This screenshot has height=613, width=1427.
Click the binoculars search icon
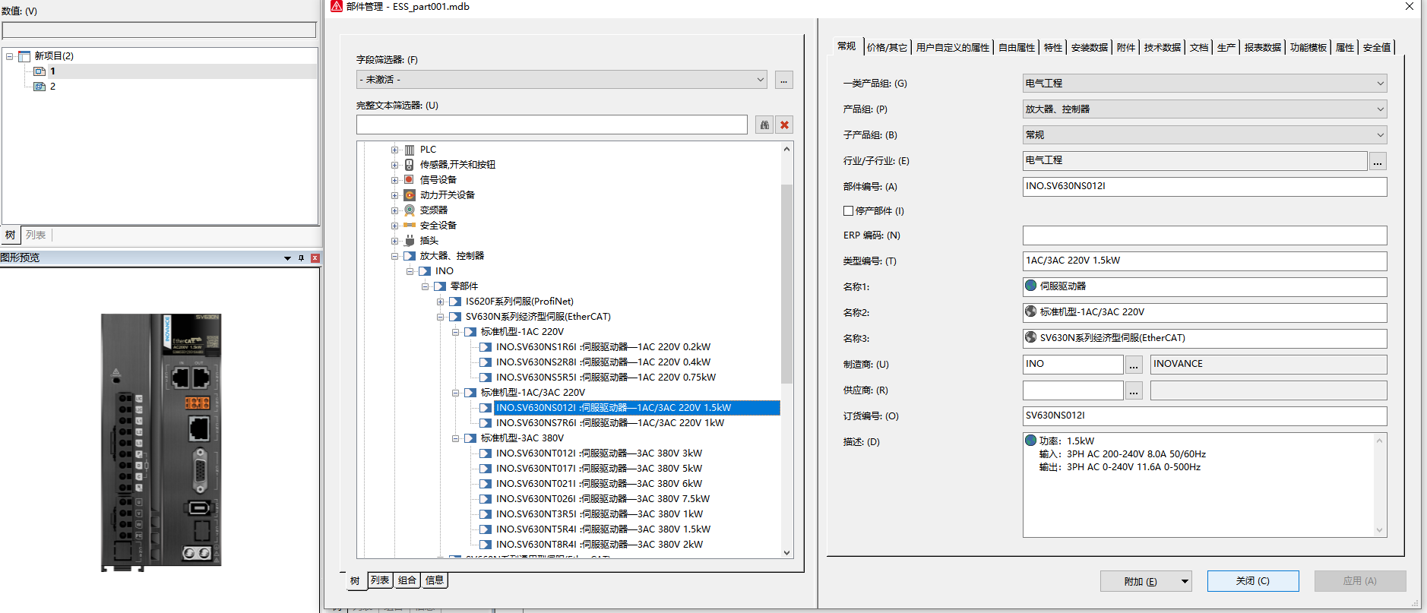point(764,125)
